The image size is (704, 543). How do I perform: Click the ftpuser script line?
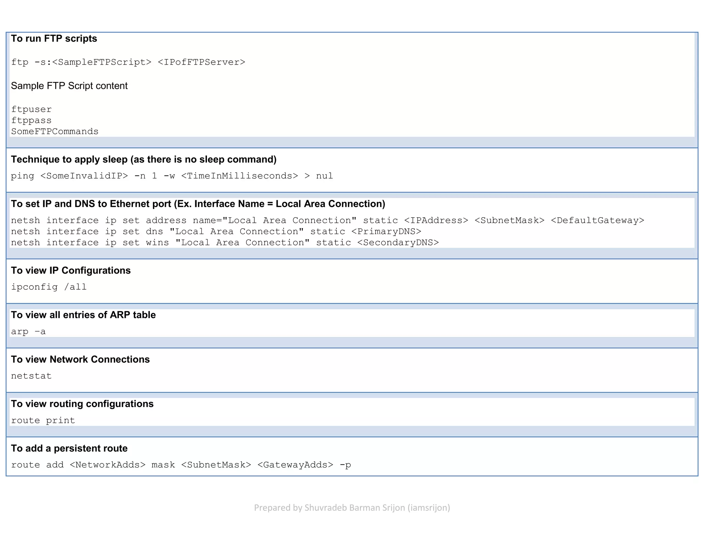coord(31,109)
